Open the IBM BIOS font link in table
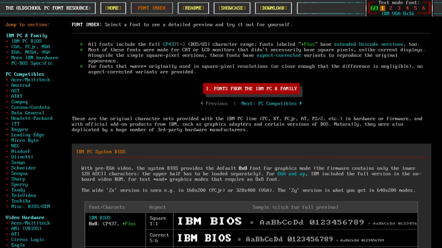Viewport: 442px width, 248px height. 100,218
